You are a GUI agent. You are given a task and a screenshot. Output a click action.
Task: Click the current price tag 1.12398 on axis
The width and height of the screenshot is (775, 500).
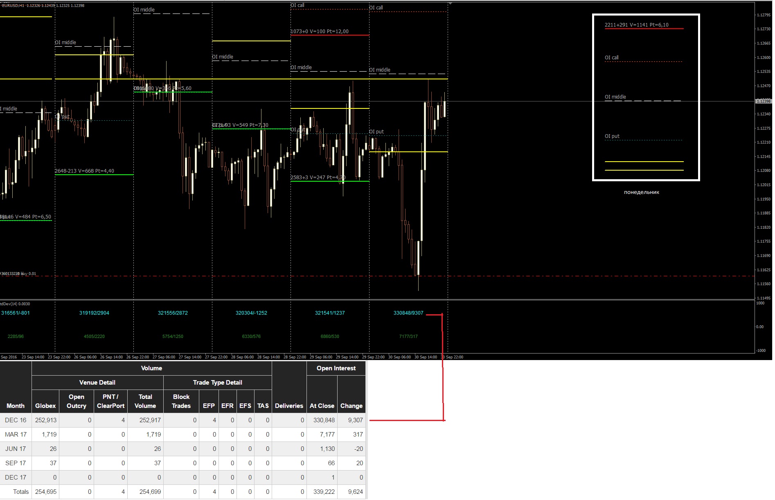[x=763, y=101]
